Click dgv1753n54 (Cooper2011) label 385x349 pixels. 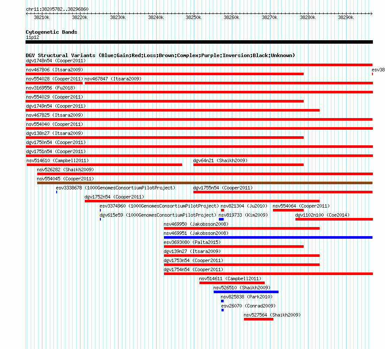pyautogui.click(x=193, y=260)
